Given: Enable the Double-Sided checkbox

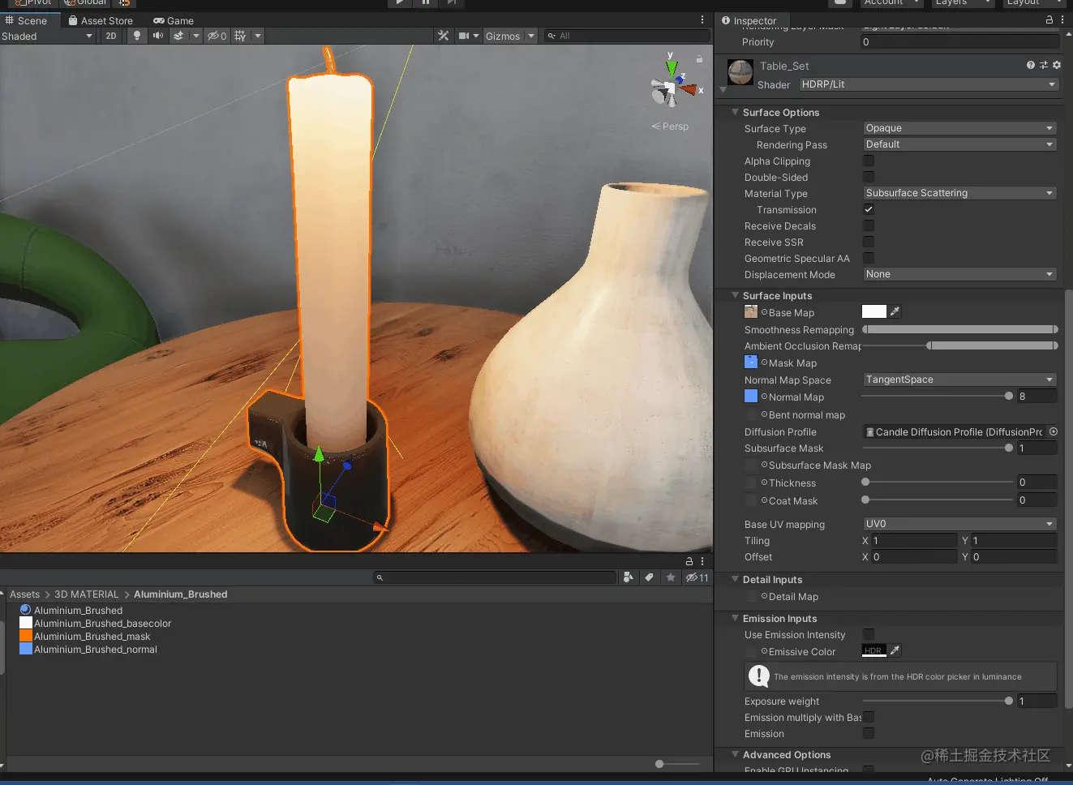Looking at the screenshot, I should point(869,177).
